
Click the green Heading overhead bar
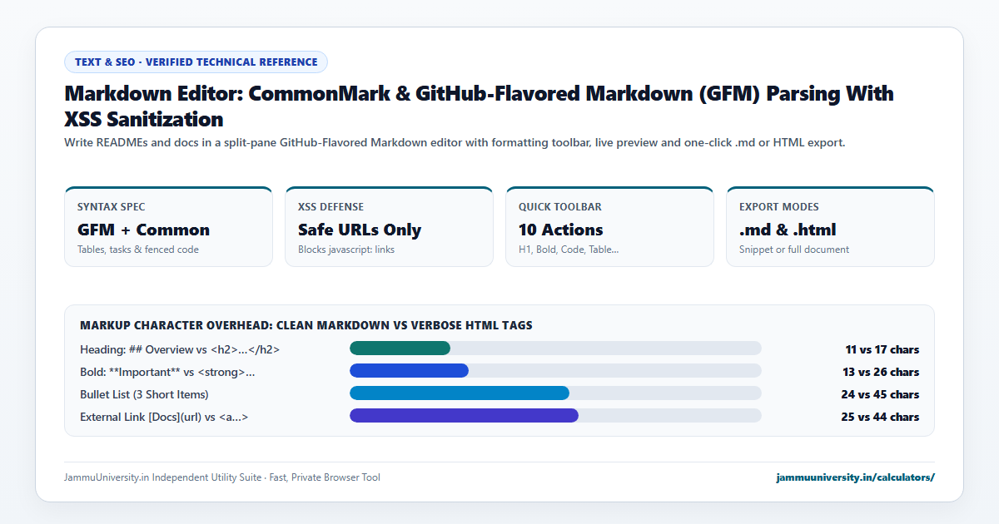click(x=400, y=349)
